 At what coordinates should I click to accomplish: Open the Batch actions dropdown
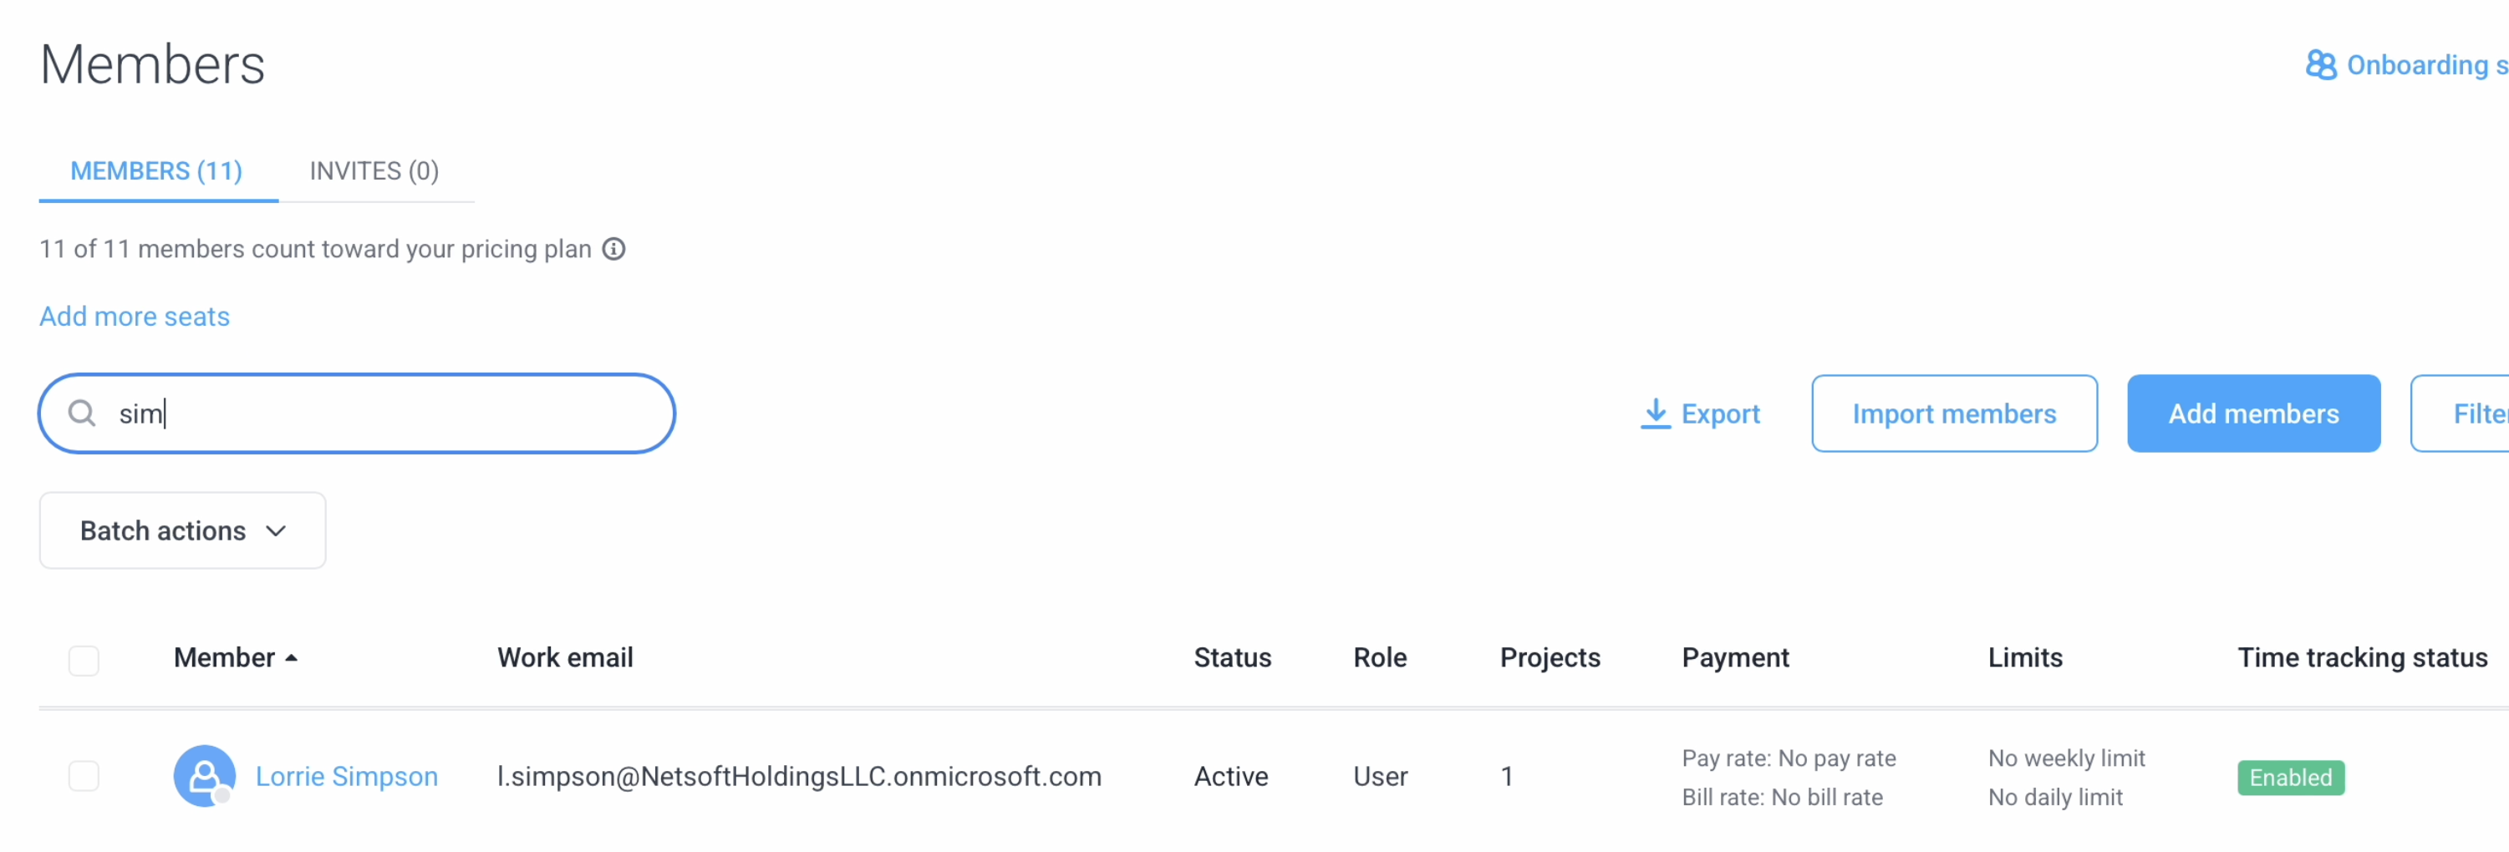point(182,530)
